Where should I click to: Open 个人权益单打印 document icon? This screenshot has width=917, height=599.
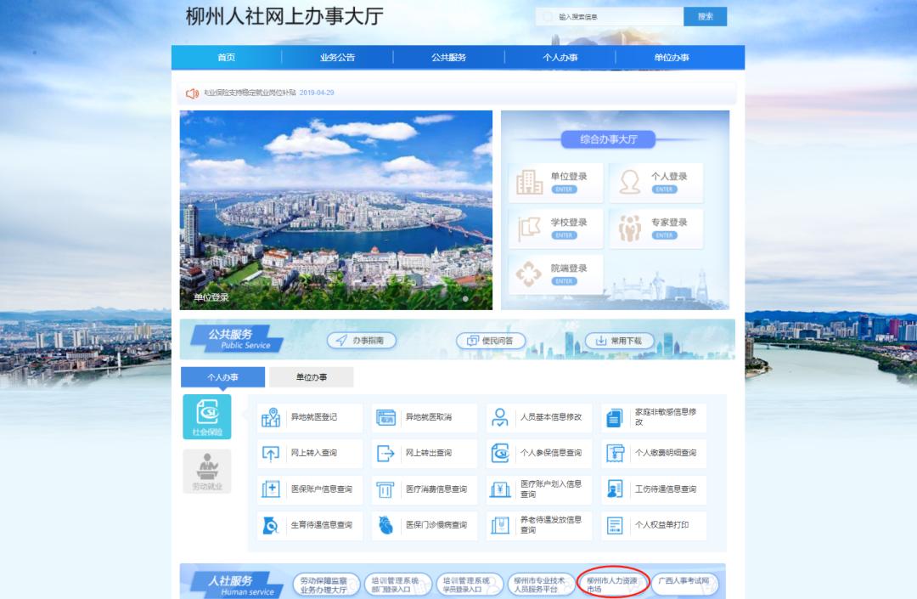[613, 525]
